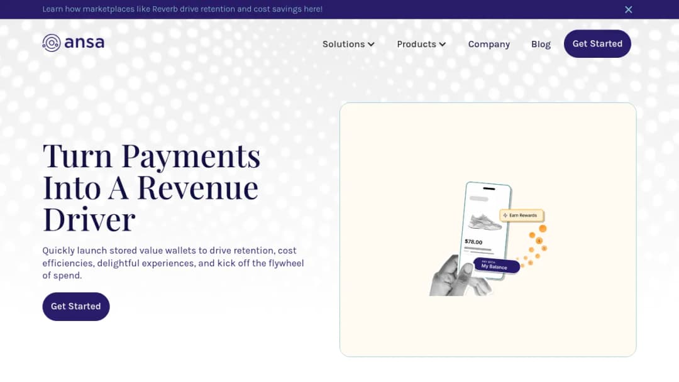679x382 pixels.
Task: Click the My Balance pill in illustration
Action: point(497,266)
